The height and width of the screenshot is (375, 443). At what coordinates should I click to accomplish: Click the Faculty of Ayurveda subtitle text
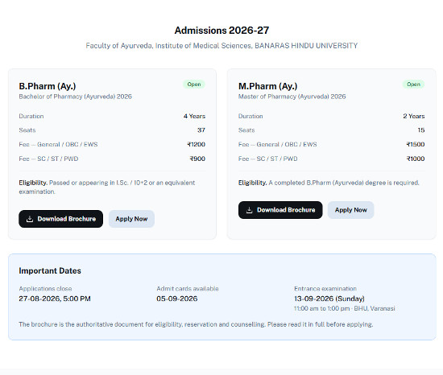(x=221, y=46)
